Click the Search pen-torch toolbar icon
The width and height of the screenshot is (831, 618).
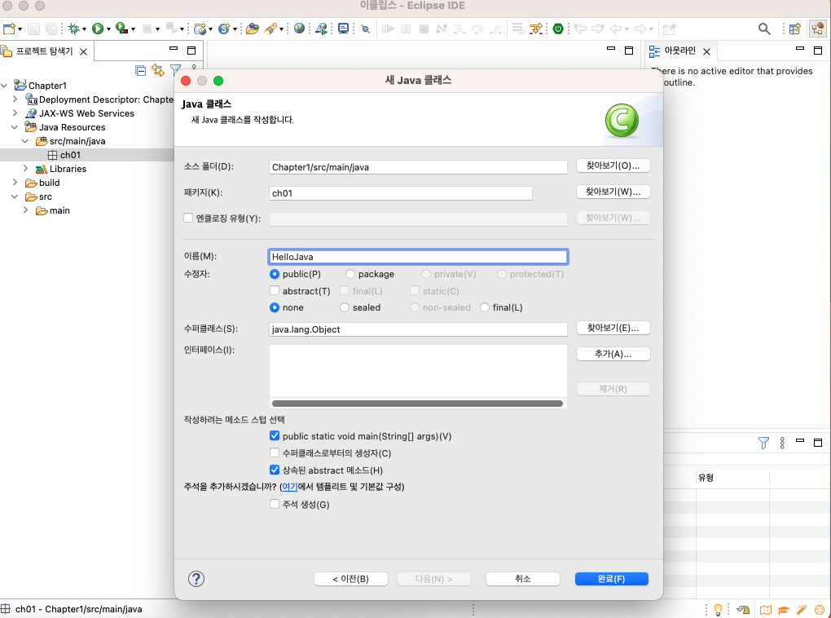click(270, 29)
